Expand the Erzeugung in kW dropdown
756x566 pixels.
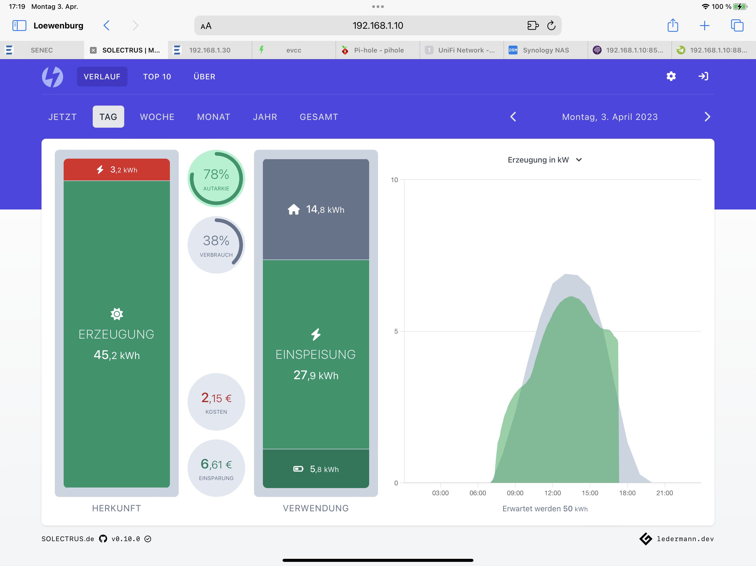[x=544, y=160]
